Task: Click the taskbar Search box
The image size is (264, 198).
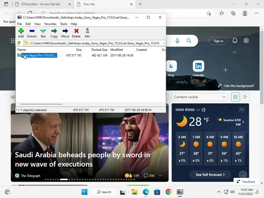Action: (x=104, y=192)
